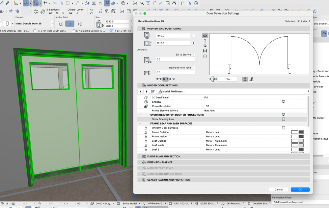329x208 pixels.
Task: Click the next page arrow in Hinged Door Settings
Action: (x=147, y=91)
